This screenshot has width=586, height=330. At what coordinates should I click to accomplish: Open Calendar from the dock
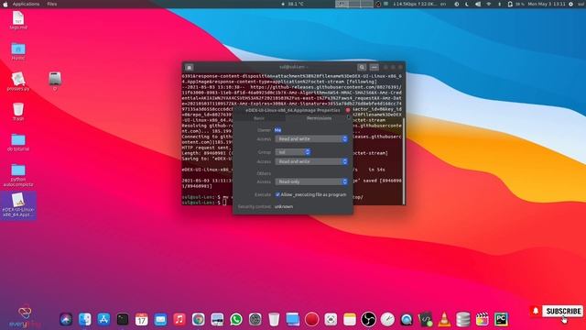142,319
